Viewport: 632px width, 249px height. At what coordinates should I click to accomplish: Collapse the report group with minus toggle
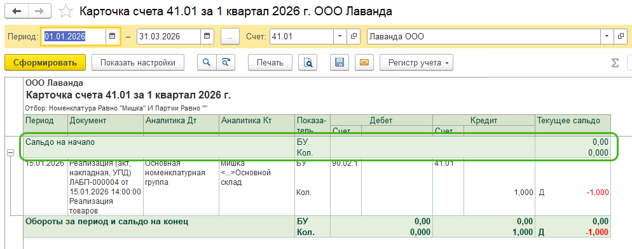pyautogui.click(x=10, y=153)
